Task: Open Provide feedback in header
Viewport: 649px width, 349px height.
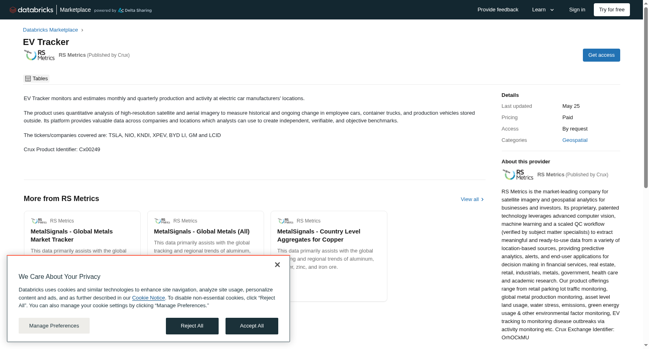Action: coord(498,10)
